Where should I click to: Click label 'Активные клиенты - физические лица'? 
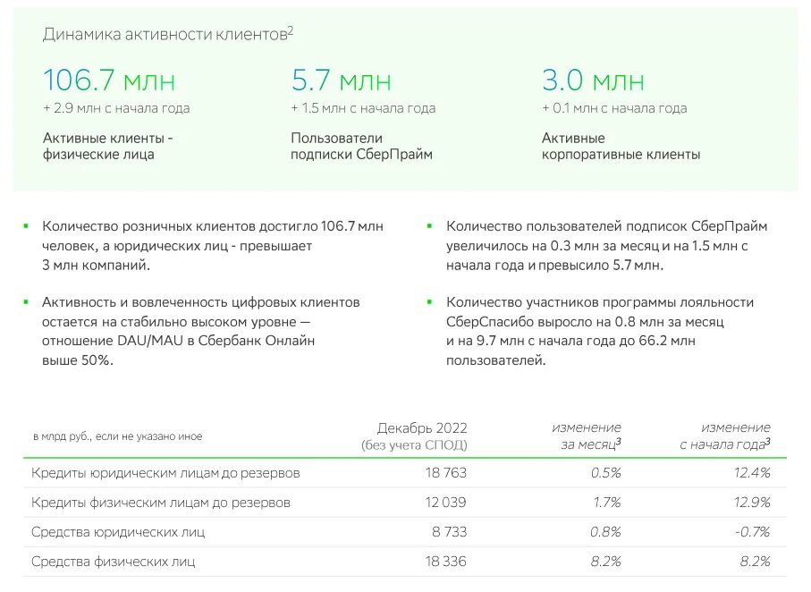107,146
